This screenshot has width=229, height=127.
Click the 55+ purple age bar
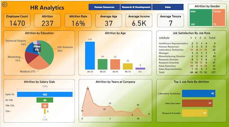coord(140,68)
